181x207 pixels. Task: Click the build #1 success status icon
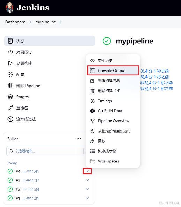10,198
